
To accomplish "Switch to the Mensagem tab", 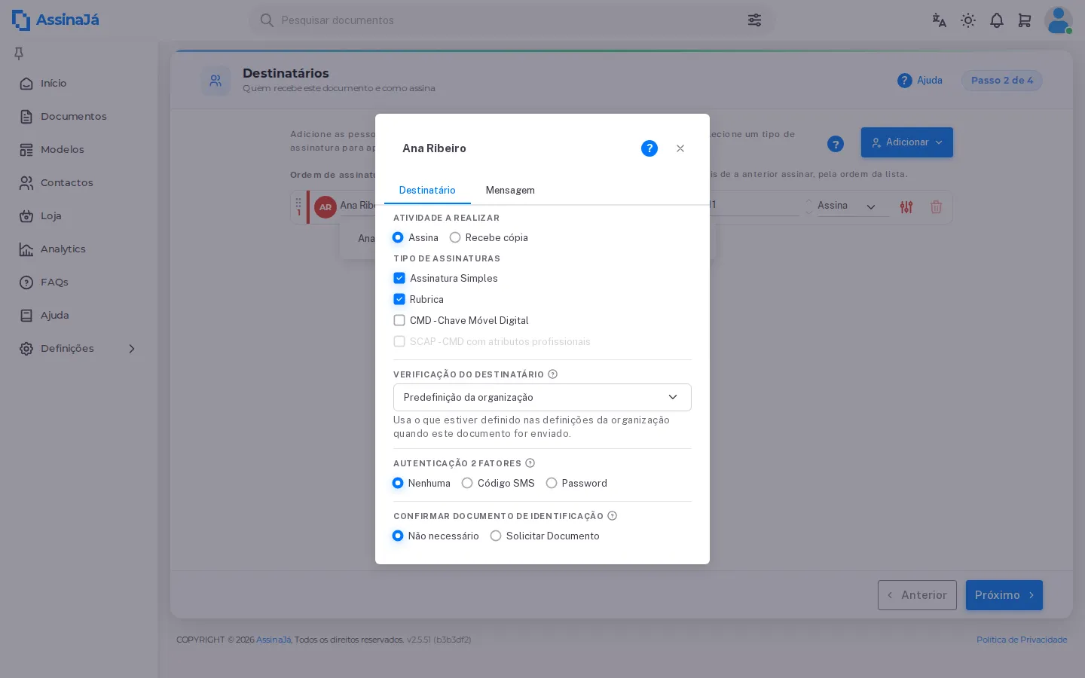I will pos(510,191).
